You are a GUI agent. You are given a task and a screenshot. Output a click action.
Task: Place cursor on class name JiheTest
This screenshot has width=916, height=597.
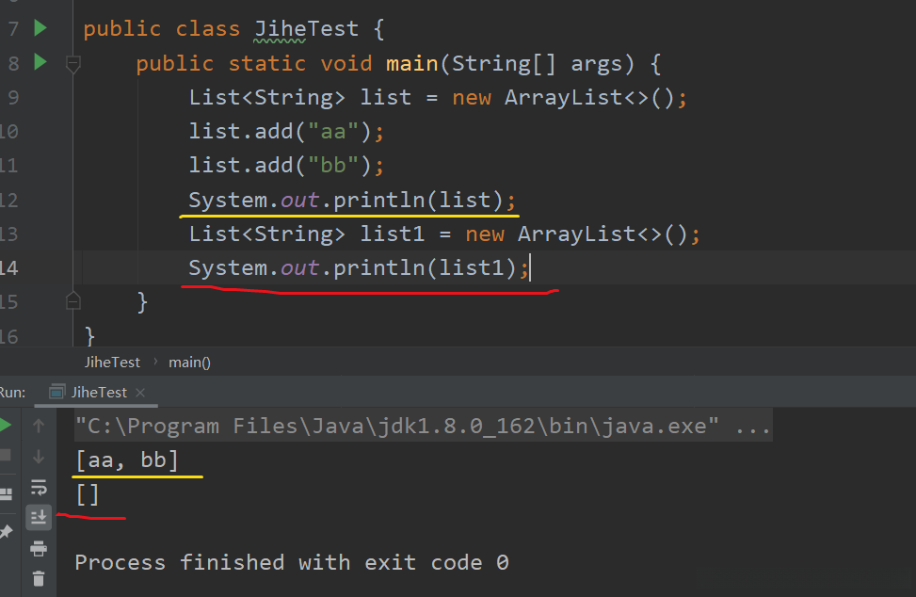(x=307, y=28)
